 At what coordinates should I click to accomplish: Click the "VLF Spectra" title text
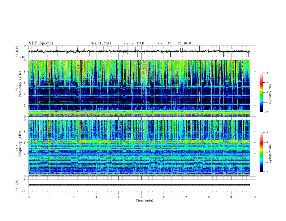tap(41, 43)
